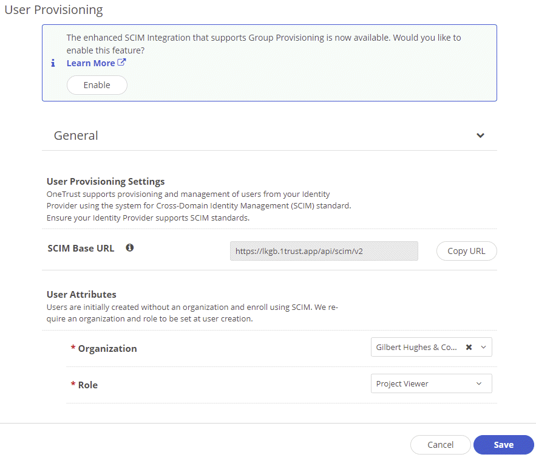Enable the enhanced SCIM Integration
The width and height of the screenshot is (536, 460).
point(97,85)
